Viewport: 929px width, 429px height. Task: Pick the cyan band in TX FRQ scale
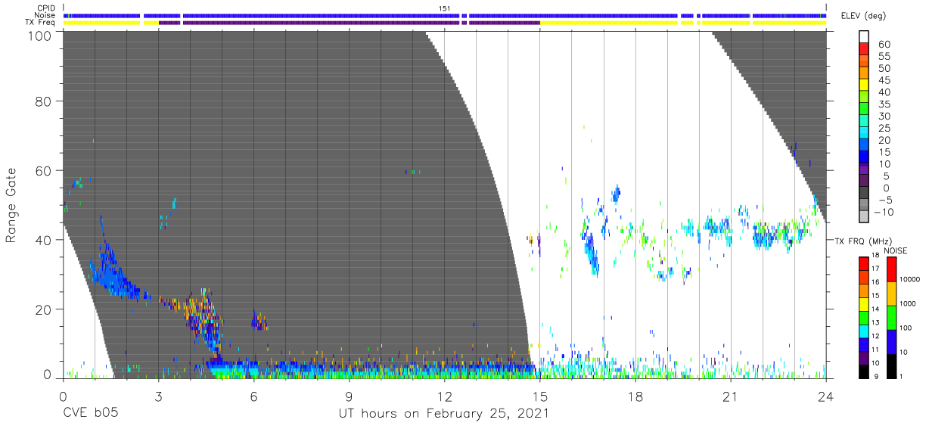coord(864,336)
